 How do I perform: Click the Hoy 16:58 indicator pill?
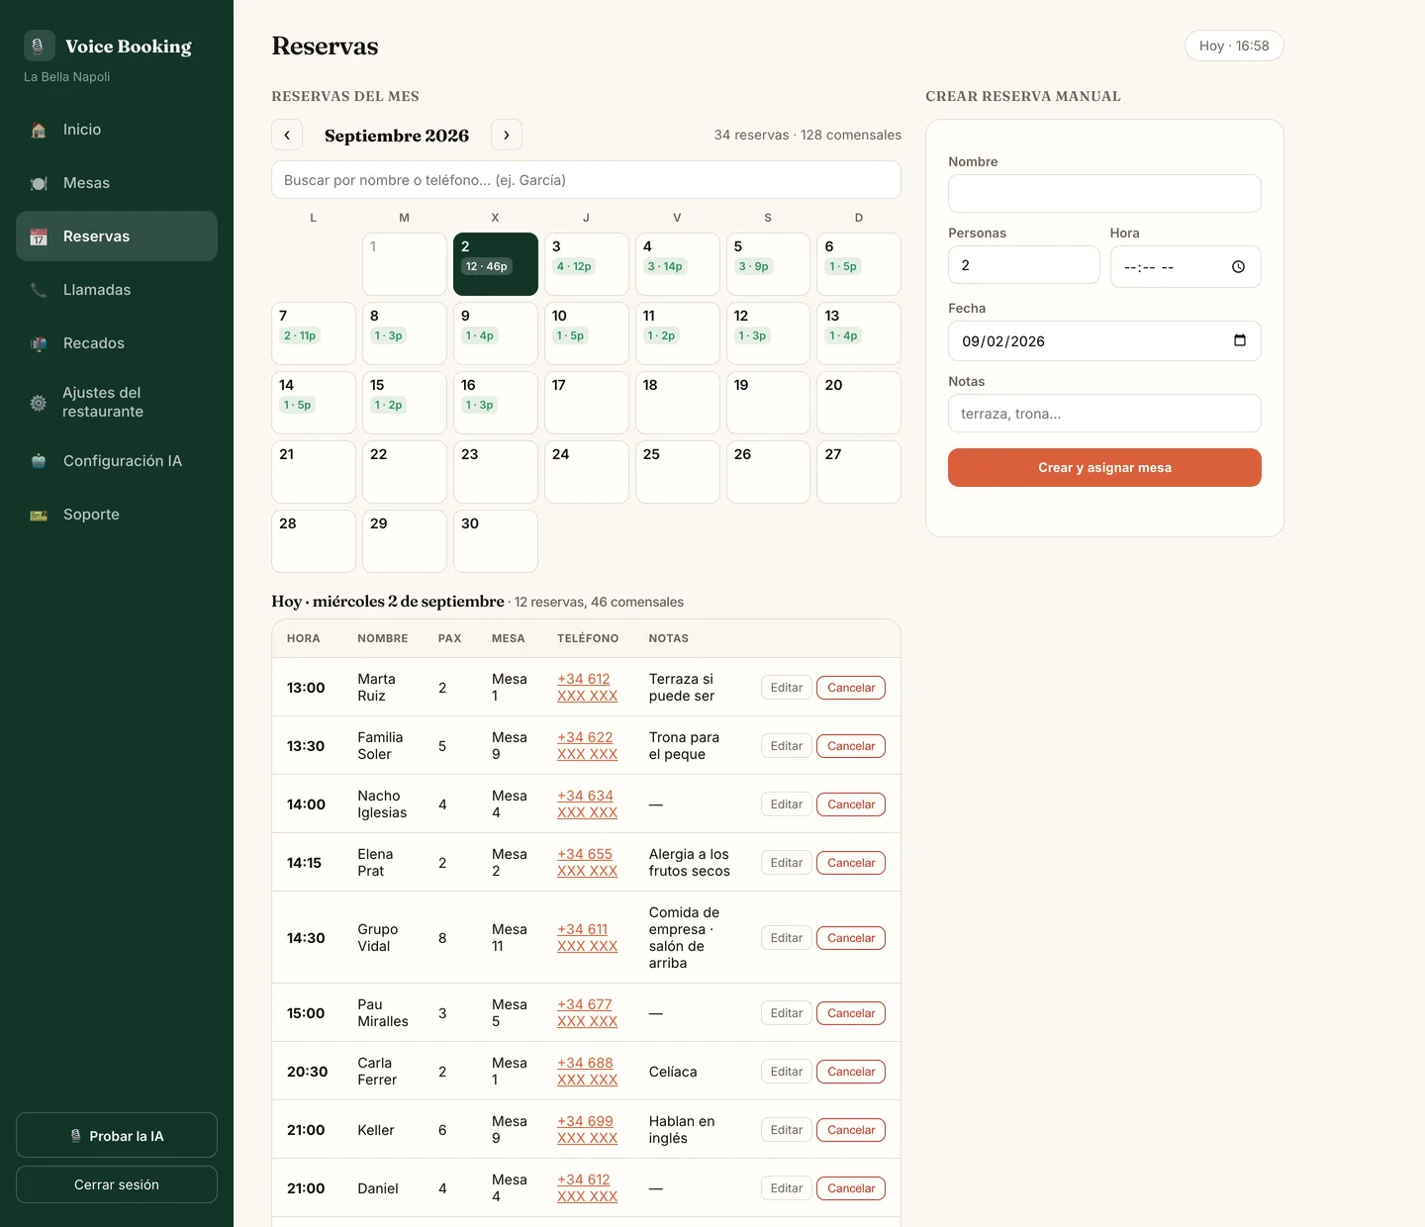(1234, 46)
